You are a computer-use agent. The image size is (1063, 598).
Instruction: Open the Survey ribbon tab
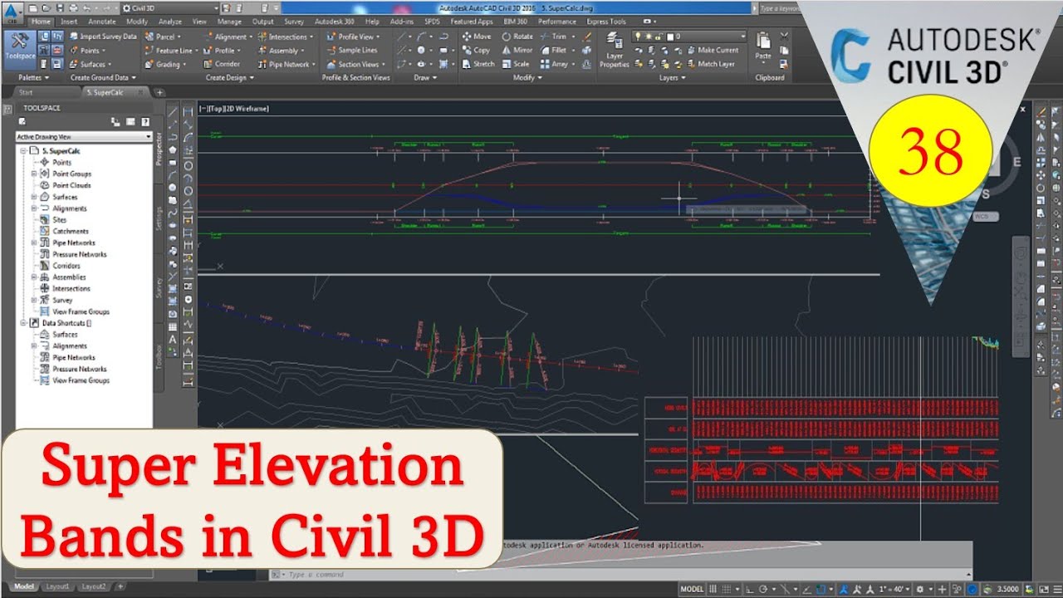(x=294, y=22)
